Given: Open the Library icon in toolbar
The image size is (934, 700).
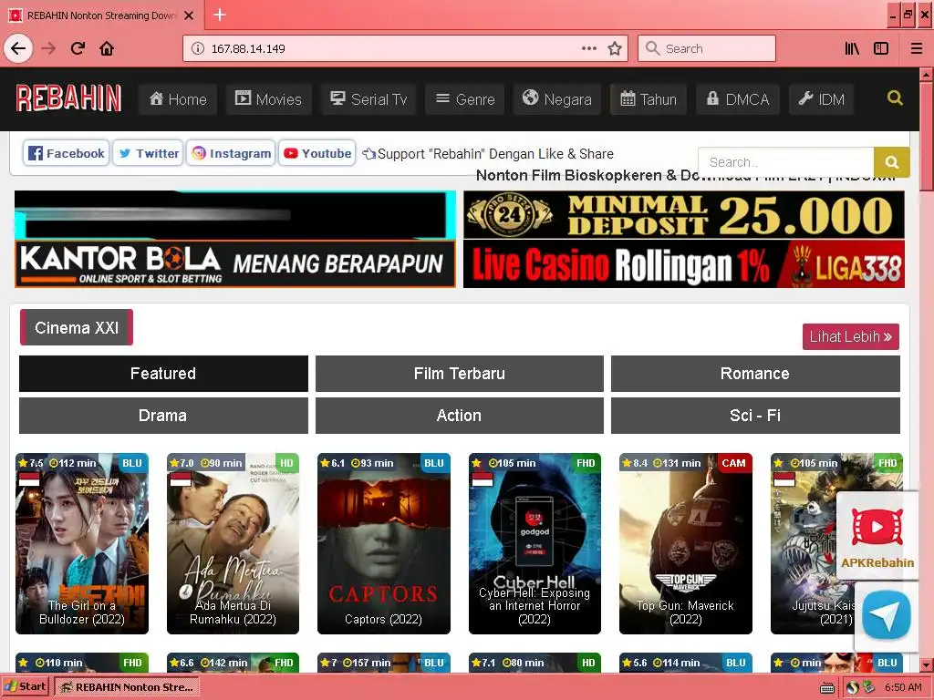Looking at the screenshot, I should coord(852,48).
